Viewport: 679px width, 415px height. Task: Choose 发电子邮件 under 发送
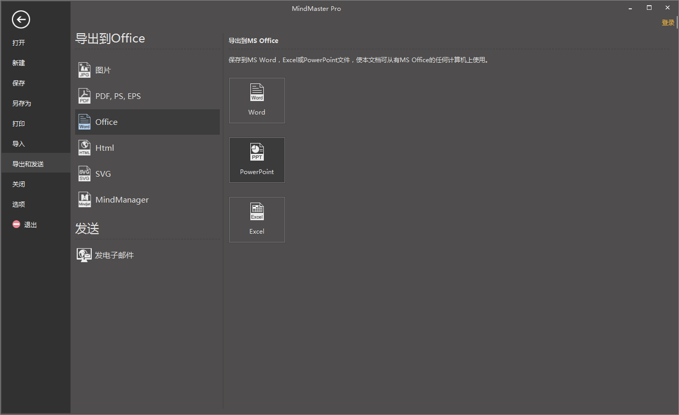(147, 255)
